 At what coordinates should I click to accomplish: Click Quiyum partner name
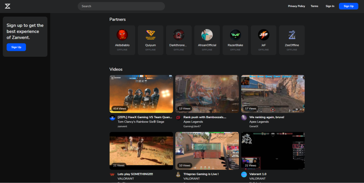tap(151, 45)
